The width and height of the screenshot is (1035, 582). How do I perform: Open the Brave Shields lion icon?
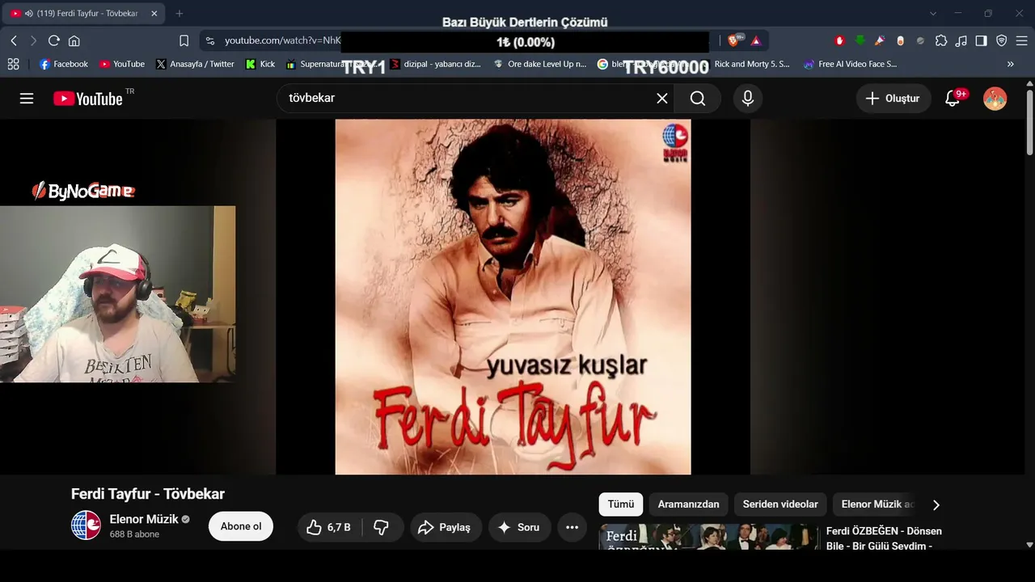pyautogui.click(x=734, y=40)
